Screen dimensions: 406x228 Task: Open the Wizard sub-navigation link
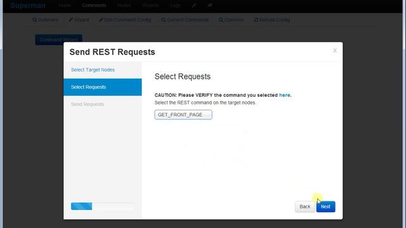click(x=79, y=20)
